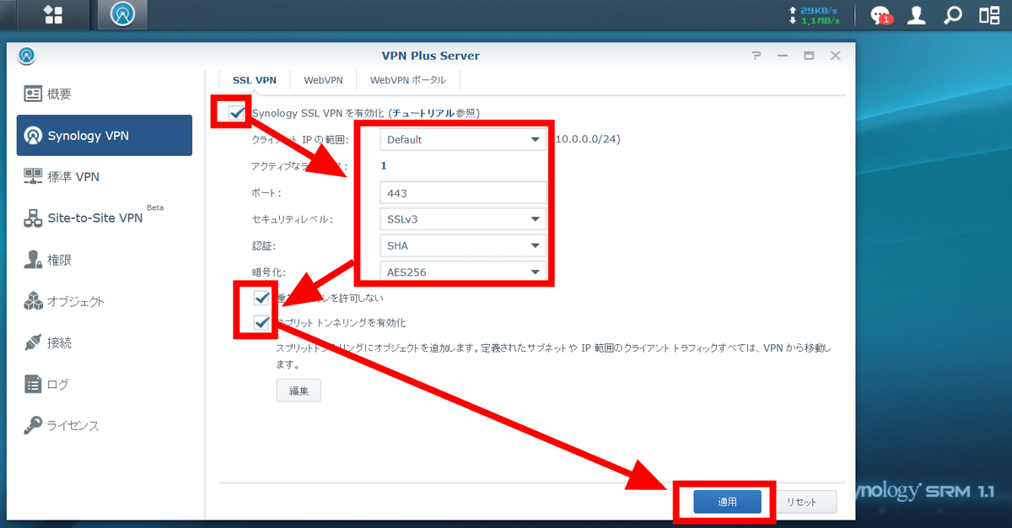
Task: Toggle the Synology SSL VPN を有効化 checkbox
Action: click(237, 112)
